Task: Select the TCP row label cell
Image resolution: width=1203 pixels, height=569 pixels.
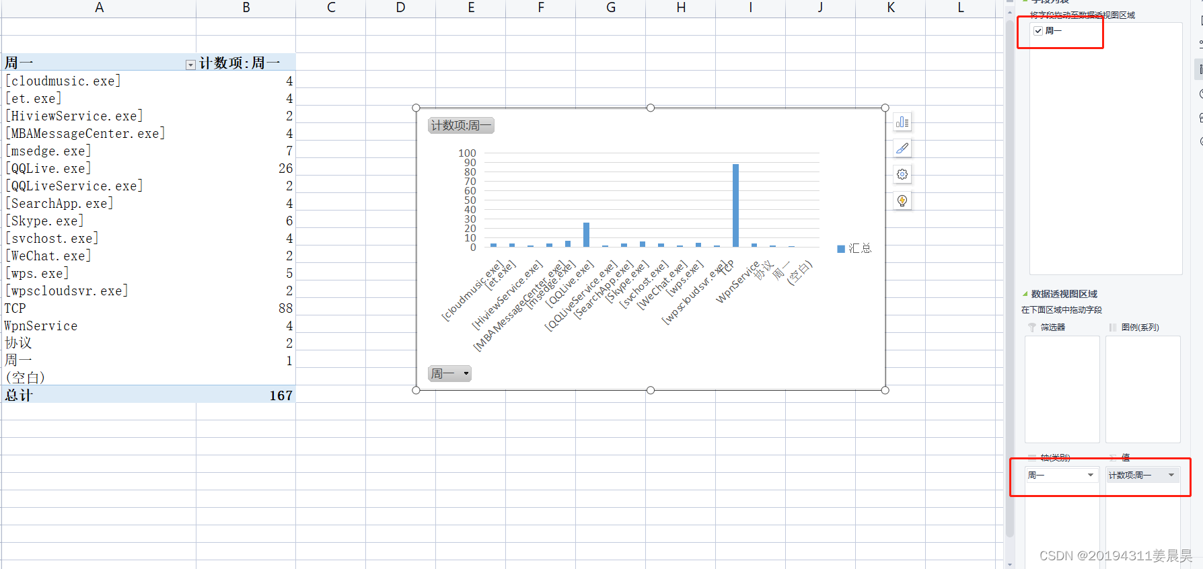Action: (x=99, y=308)
